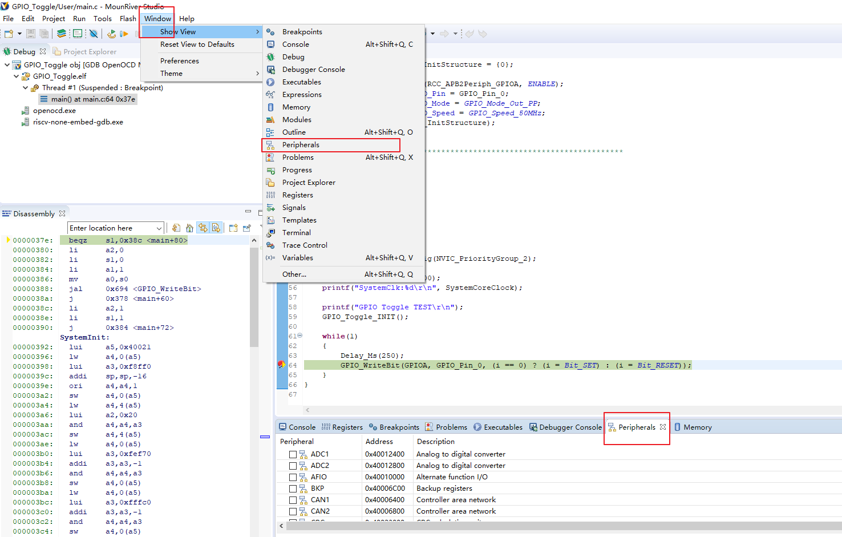Choose Debugger Console from Show View submenu
The height and width of the screenshot is (537, 842).
coord(343,69)
